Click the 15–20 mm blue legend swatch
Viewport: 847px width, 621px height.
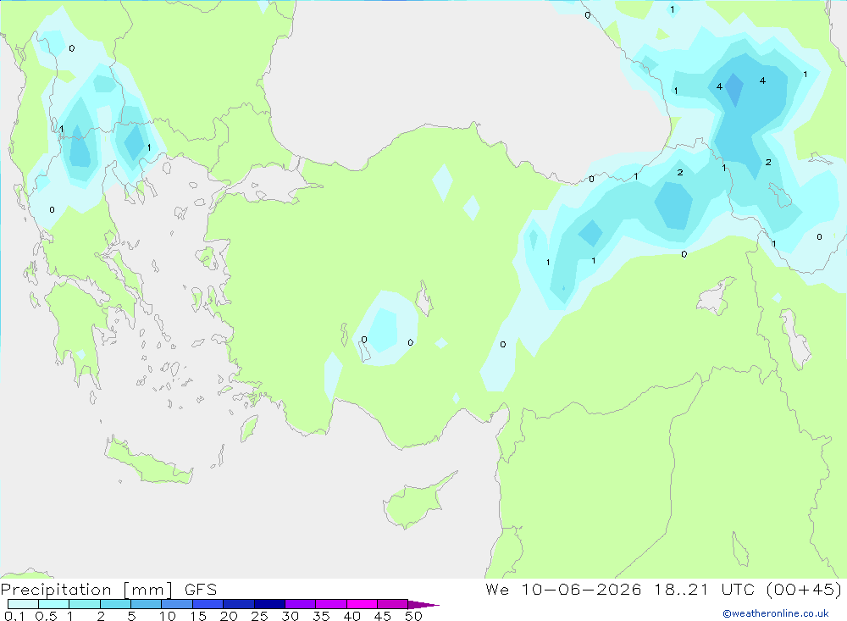[x=208, y=604]
